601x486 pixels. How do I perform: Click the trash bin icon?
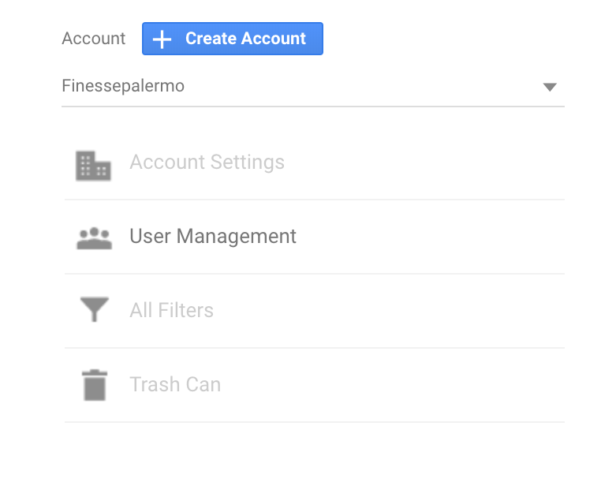point(95,385)
